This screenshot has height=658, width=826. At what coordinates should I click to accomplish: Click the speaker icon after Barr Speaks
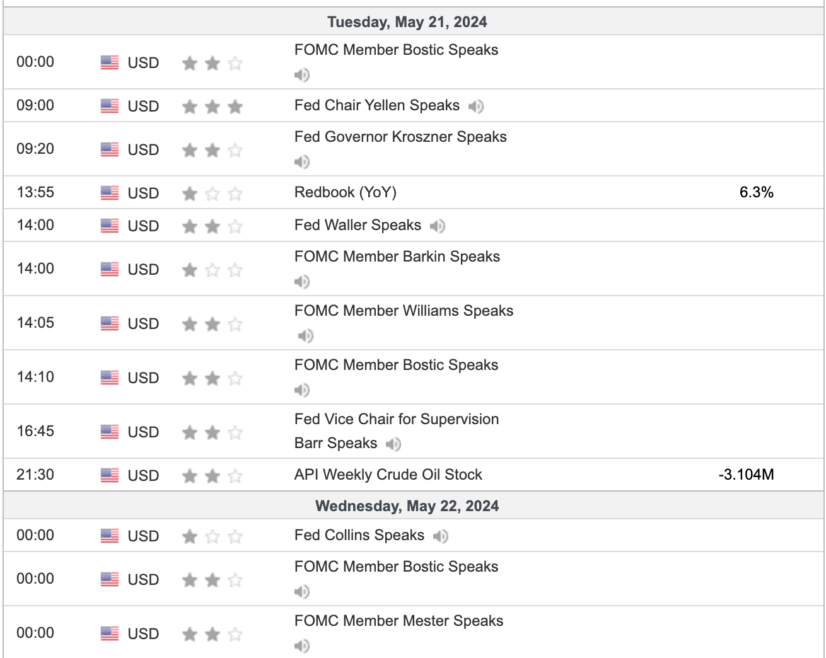393,444
